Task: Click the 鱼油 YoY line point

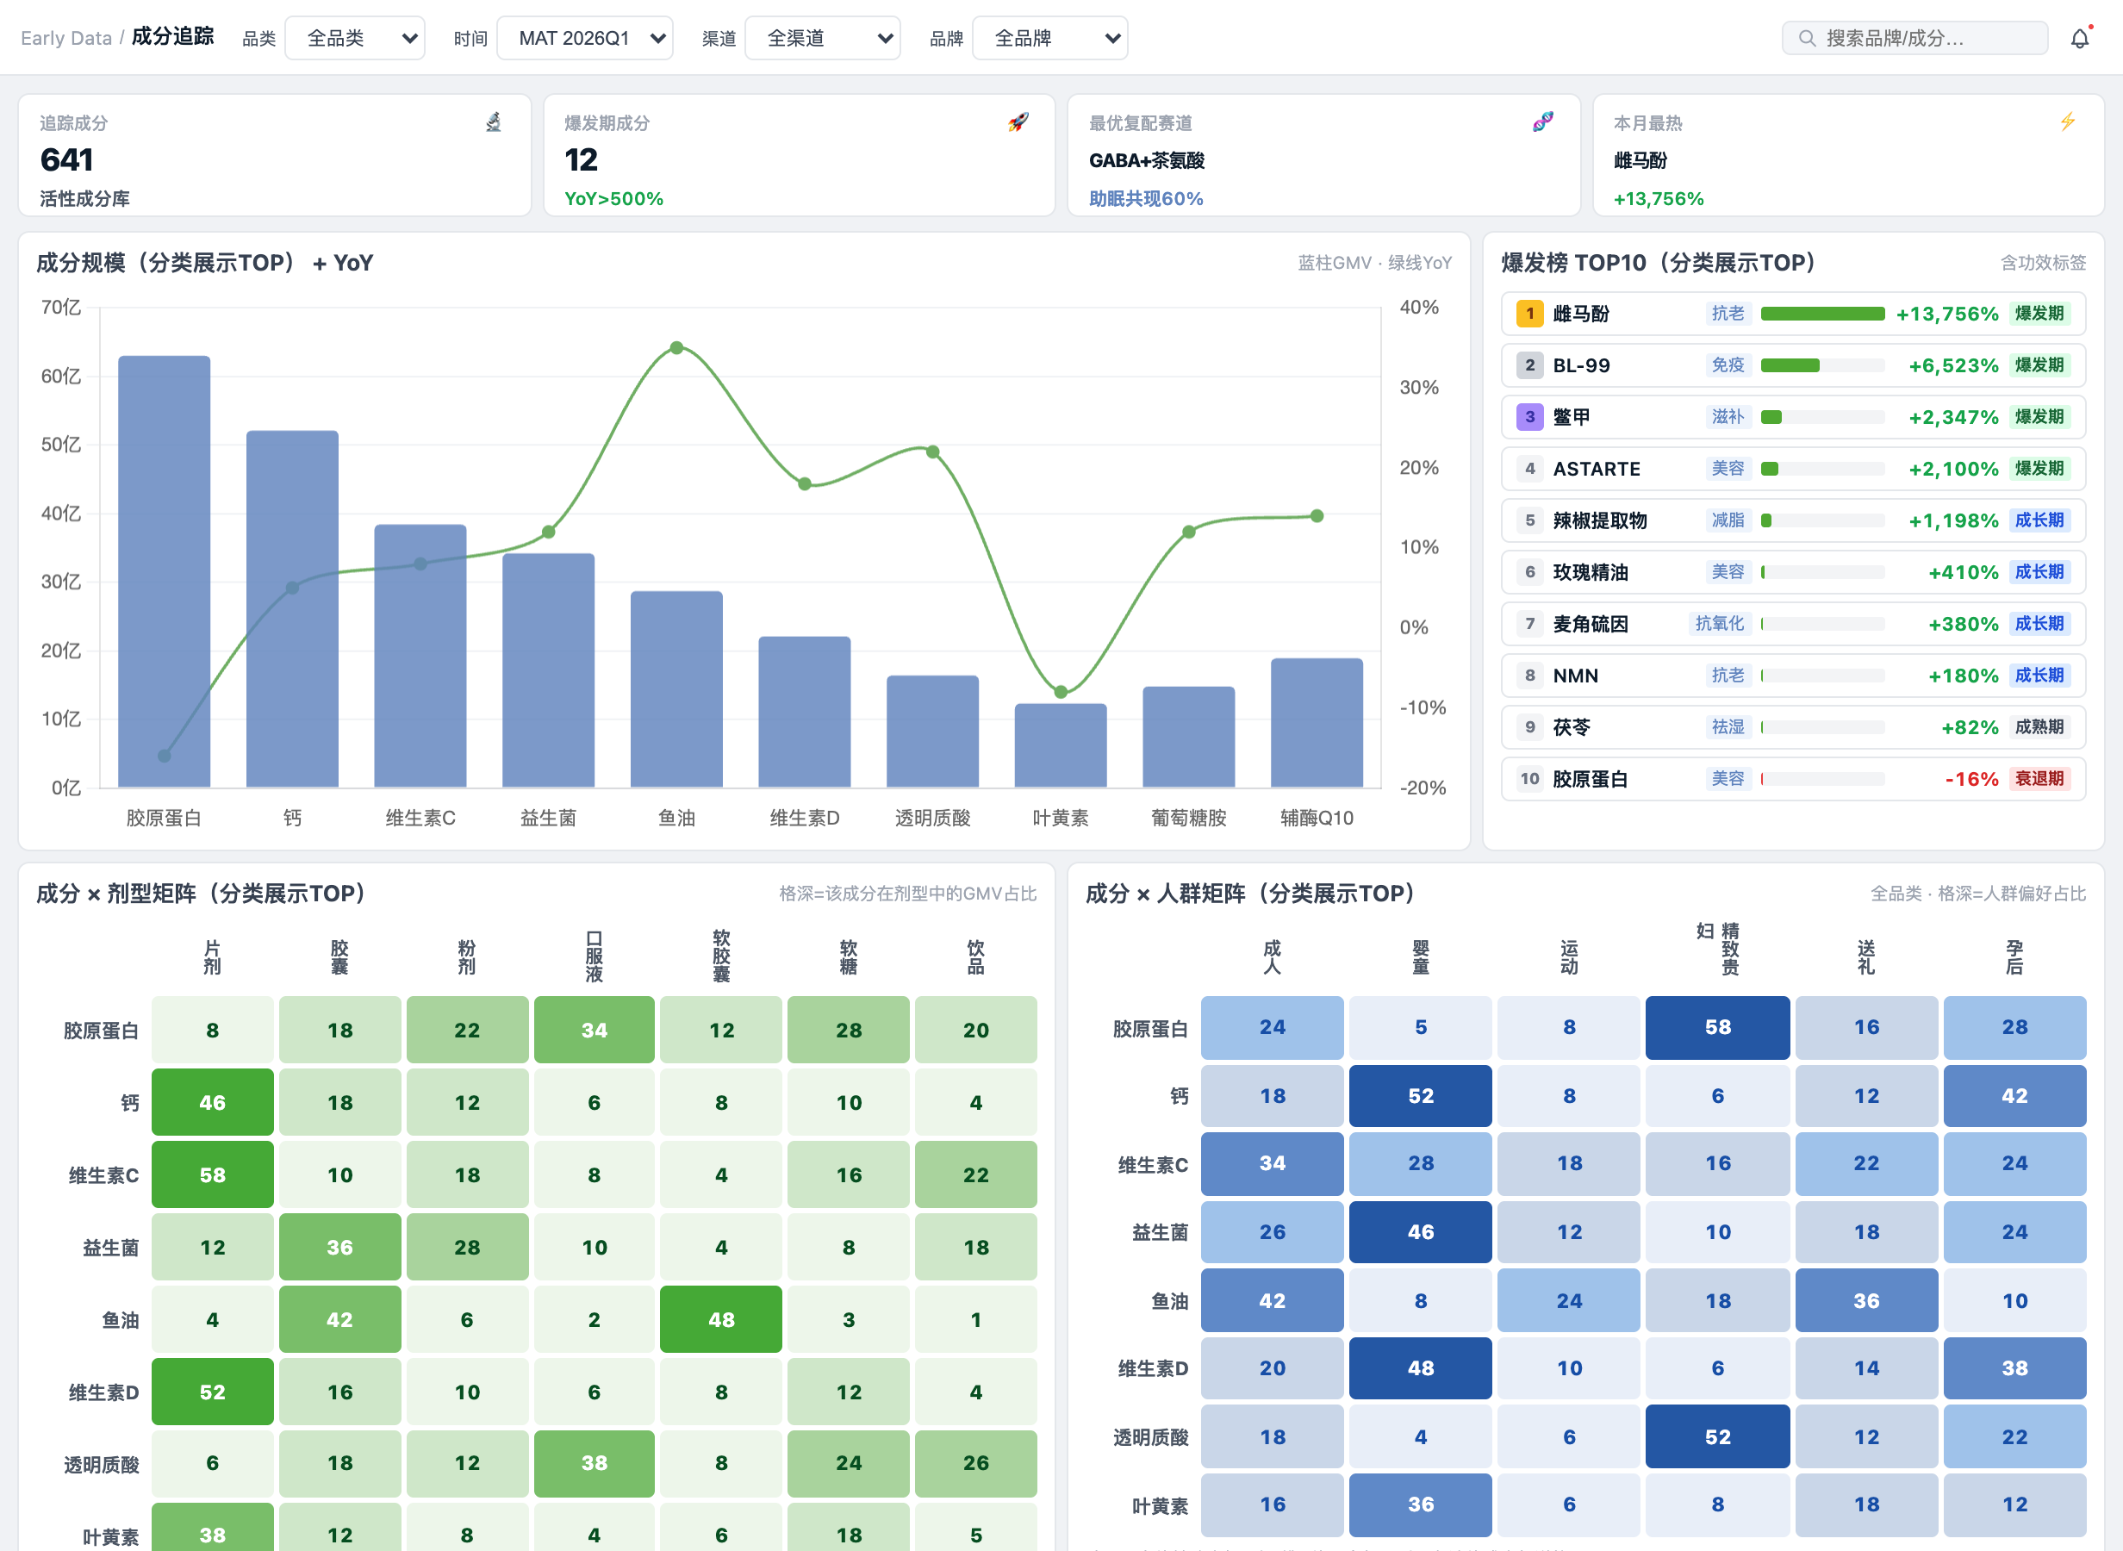Action: coord(676,347)
